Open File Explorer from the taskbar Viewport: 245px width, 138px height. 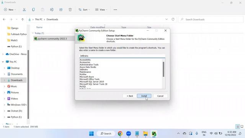point(145,134)
